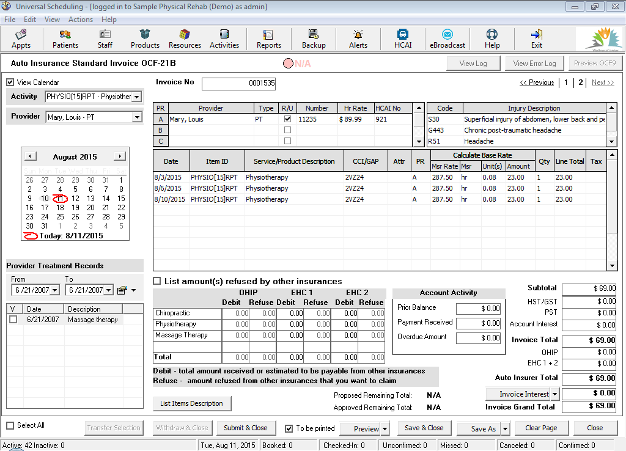Click the Submit & Close button

click(245, 428)
